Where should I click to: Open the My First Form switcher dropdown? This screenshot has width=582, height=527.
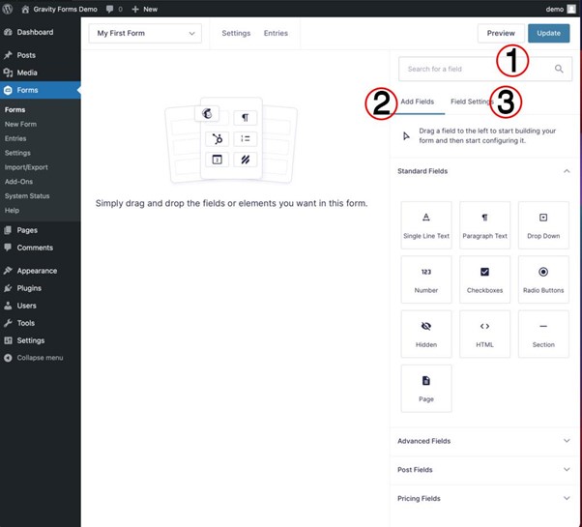coord(145,34)
